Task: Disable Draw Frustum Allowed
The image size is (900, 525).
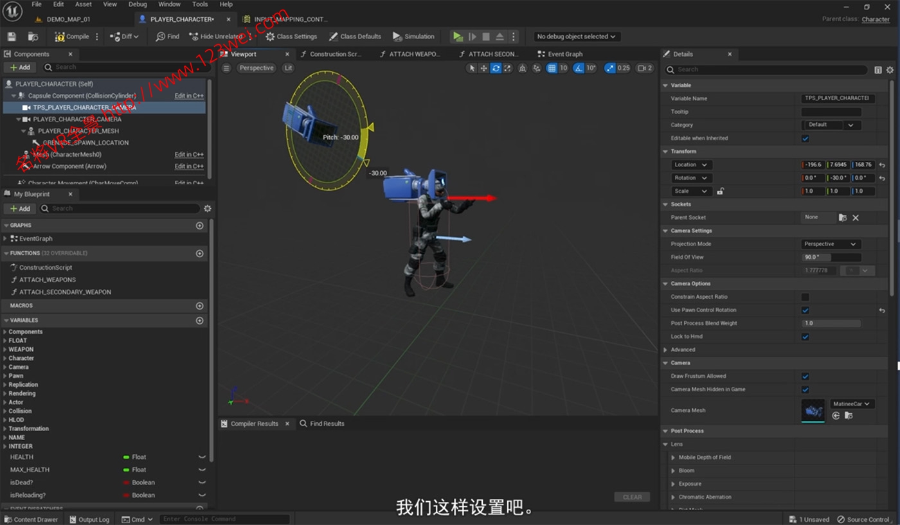Action: [805, 376]
